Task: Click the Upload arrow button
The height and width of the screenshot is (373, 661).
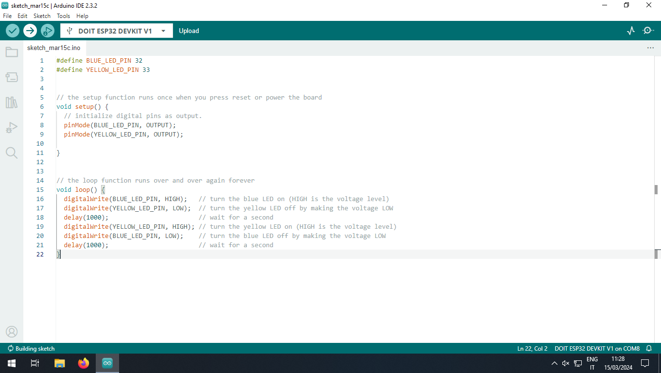Action: [30, 31]
